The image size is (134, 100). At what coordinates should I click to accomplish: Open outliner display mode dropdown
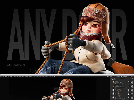pyautogui.click(x=112, y=78)
